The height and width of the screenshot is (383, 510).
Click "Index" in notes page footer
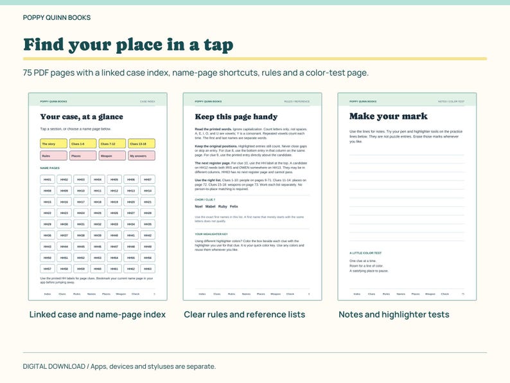click(357, 294)
